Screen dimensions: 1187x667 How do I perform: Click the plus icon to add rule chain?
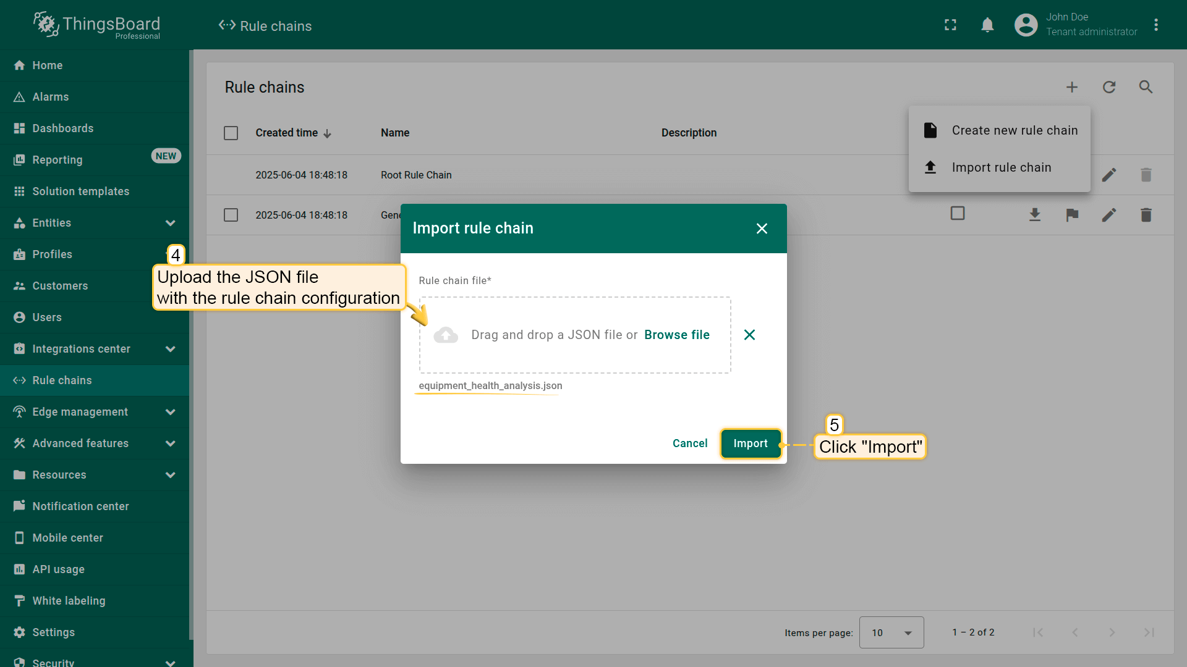pyautogui.click(x=1072, y=87)
